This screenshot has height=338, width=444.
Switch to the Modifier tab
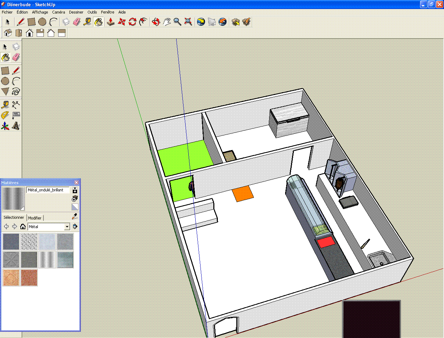coord(35,218)
